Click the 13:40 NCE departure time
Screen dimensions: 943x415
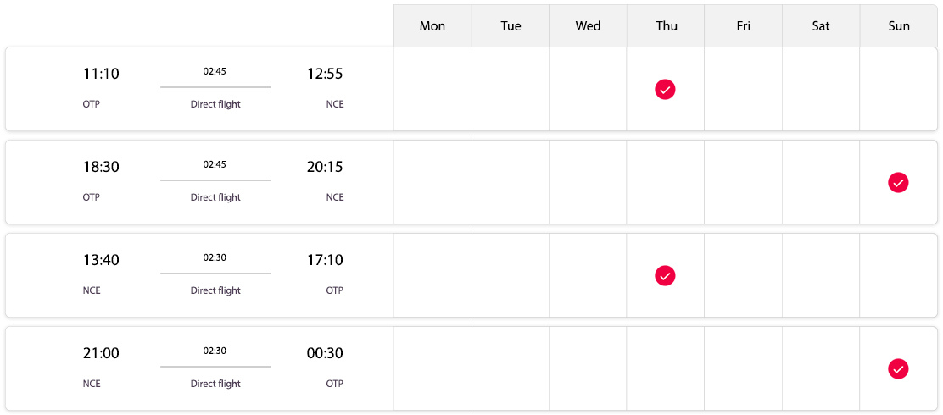tap(101, 260)
